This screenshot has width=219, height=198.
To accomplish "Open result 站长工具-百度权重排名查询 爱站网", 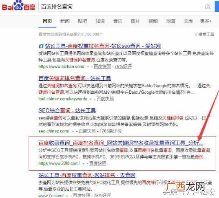I will [x=103, y=46].
